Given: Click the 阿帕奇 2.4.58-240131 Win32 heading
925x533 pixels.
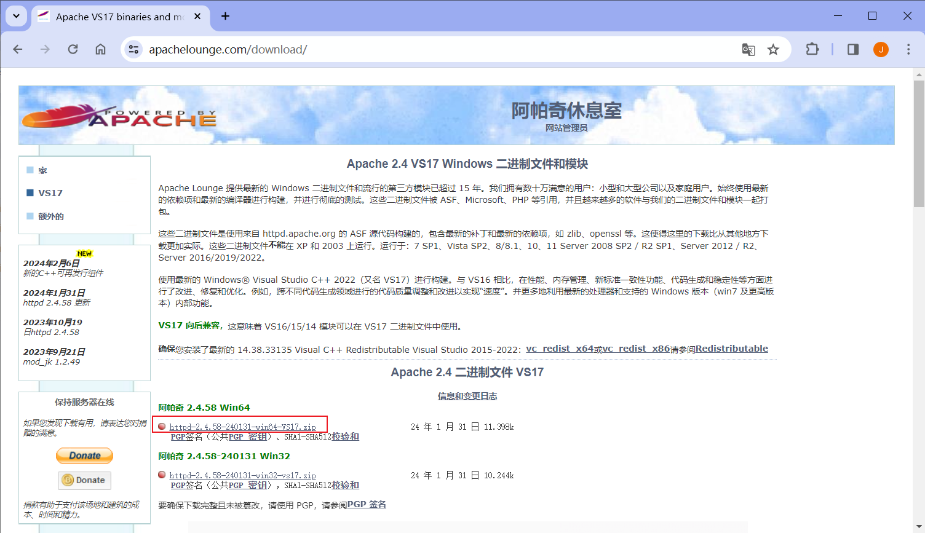Looking at the screenshot, I should click(x=224, y=456).
